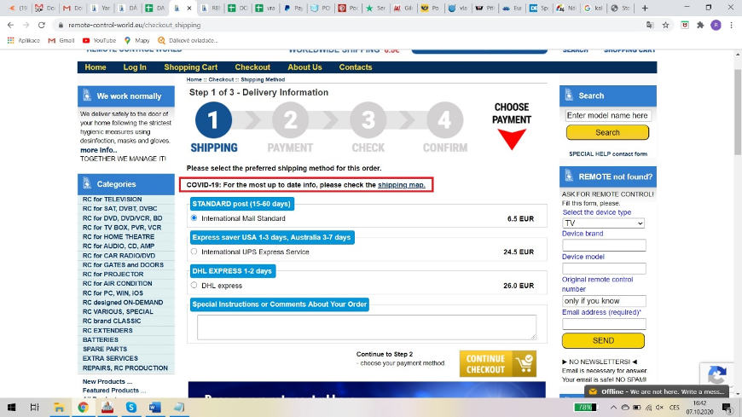Open the Windows Start button
Image resolution: width=742 pixels, height=417 pixels.
pyautogui.click(x=11, y=408)
